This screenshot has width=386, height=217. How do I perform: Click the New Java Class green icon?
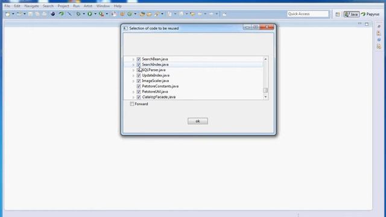pyautogui.click(x=130, y=14)
